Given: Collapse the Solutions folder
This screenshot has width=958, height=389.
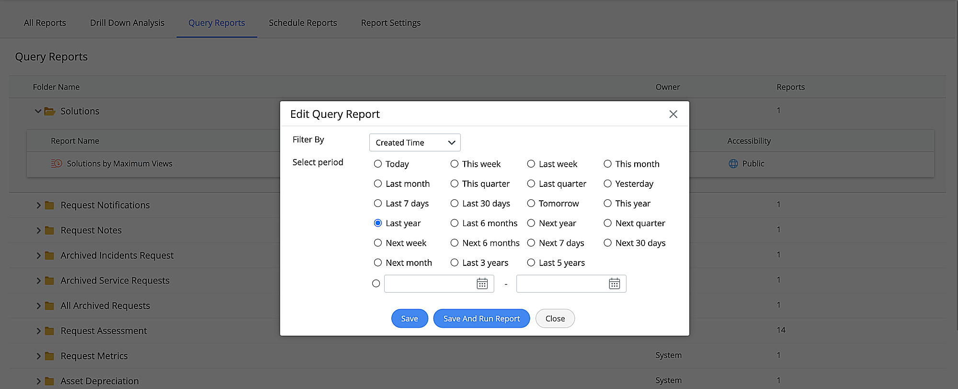Looking at the screenshot, I should pyautogui.click(x=38, y=111).
